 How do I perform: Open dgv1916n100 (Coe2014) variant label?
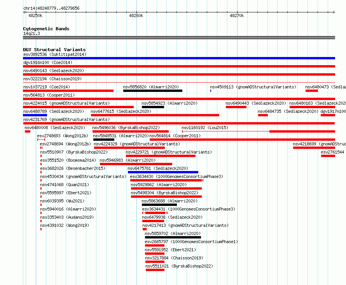48,62
